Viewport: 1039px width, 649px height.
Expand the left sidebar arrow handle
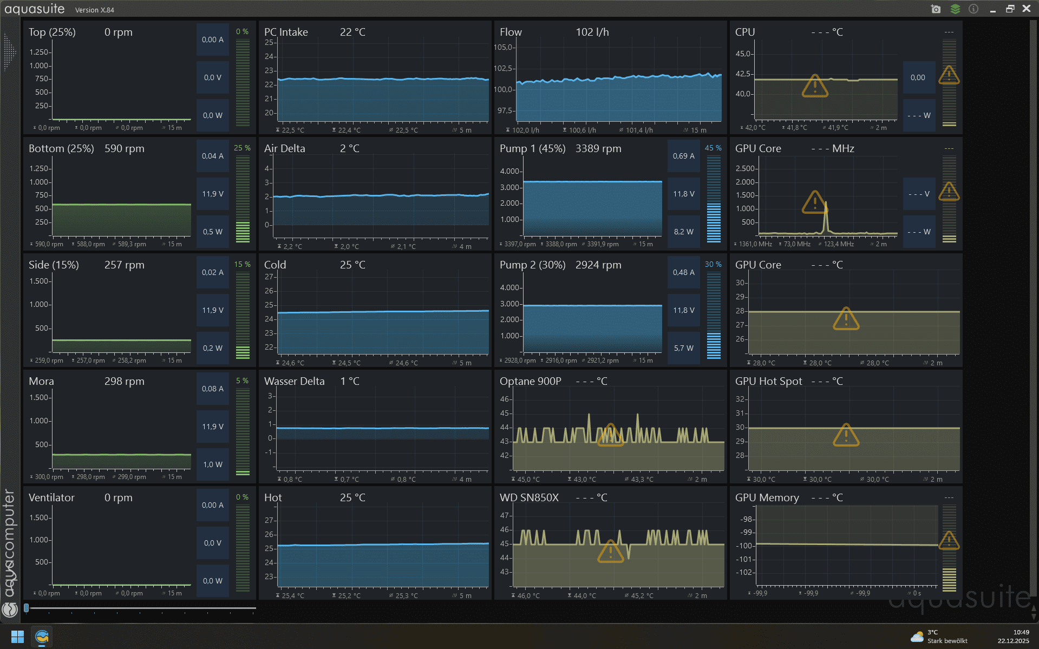click(9, 52)
